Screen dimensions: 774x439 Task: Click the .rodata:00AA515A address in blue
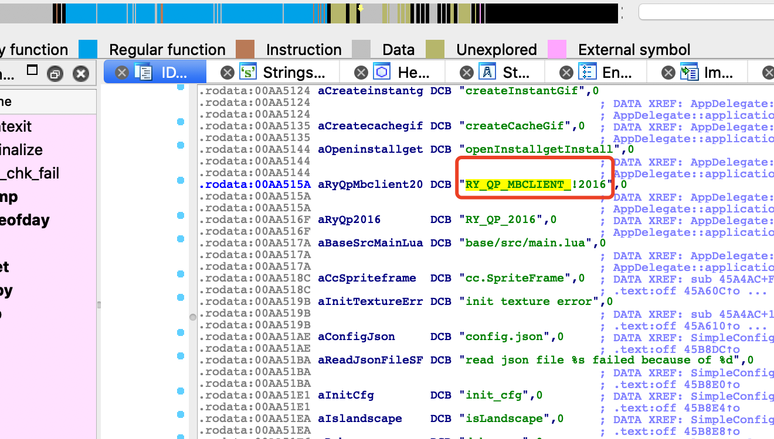(254, 184)
